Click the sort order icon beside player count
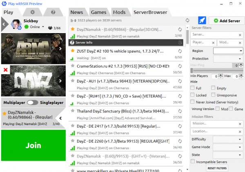The height and width of the screenshot is (172, 245). point(73,20)
